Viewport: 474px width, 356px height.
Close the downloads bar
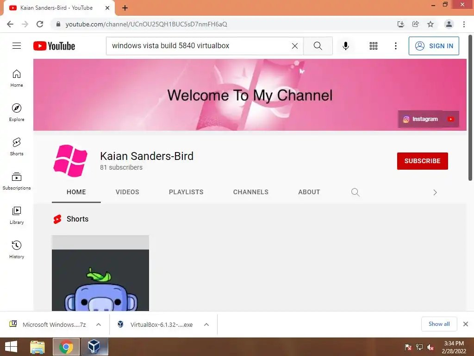point(466,324)
